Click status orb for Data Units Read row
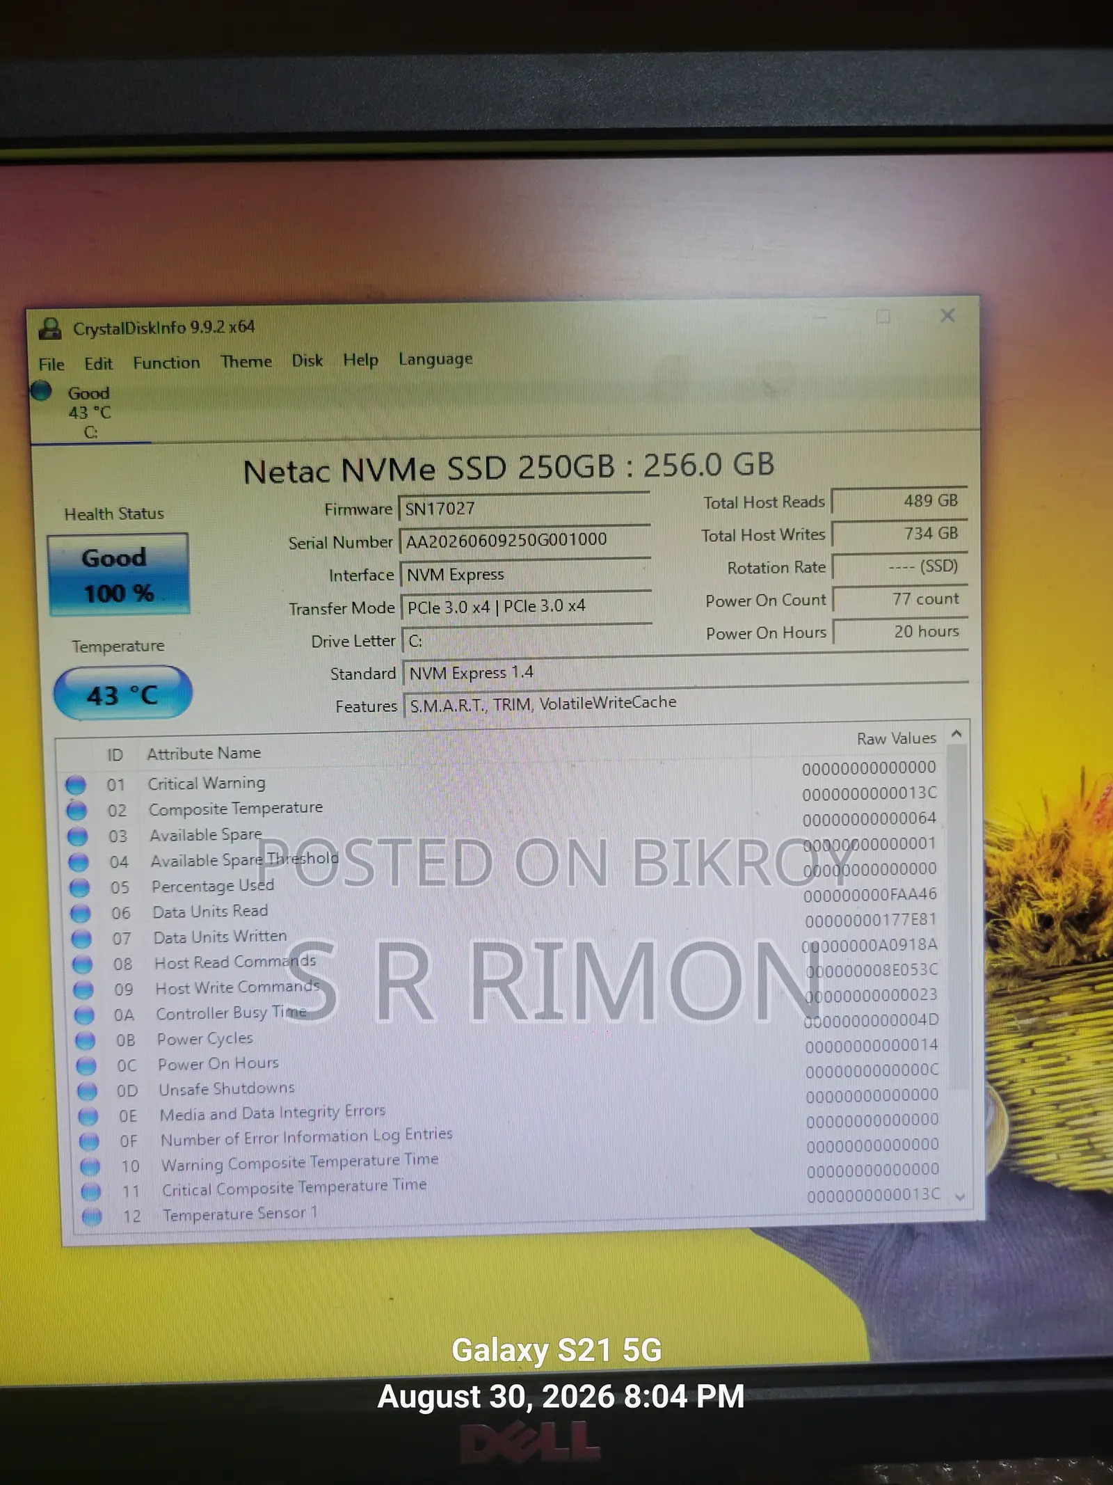 81,913
